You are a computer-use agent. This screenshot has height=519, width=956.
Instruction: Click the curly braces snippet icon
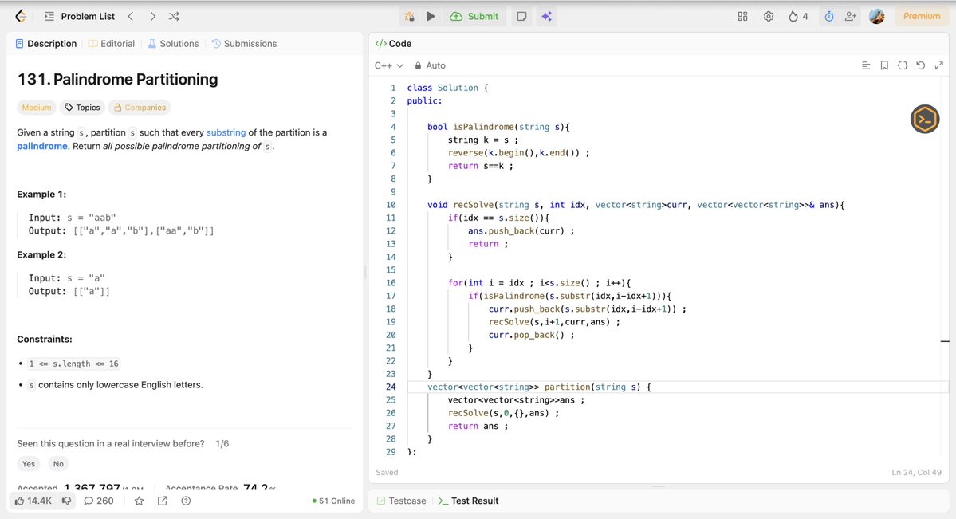click(903, 65)
